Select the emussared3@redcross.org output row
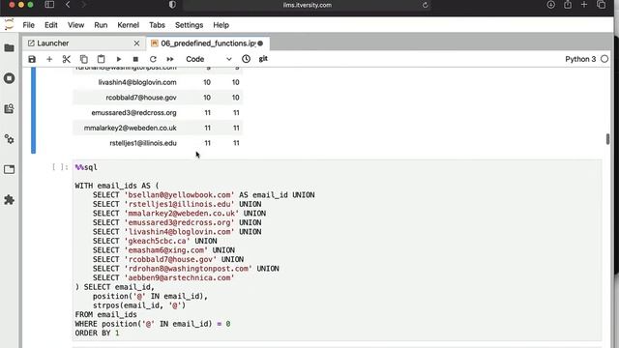Image resolution: width=619 pixels, height=348 pixels. (x=158, y=113)
